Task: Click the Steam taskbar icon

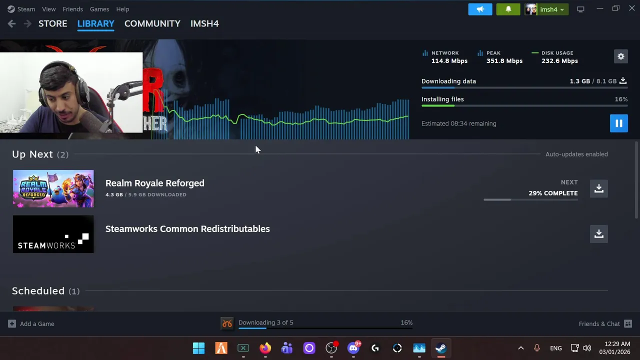Action: pyautogui.click(x=441, y=348)
